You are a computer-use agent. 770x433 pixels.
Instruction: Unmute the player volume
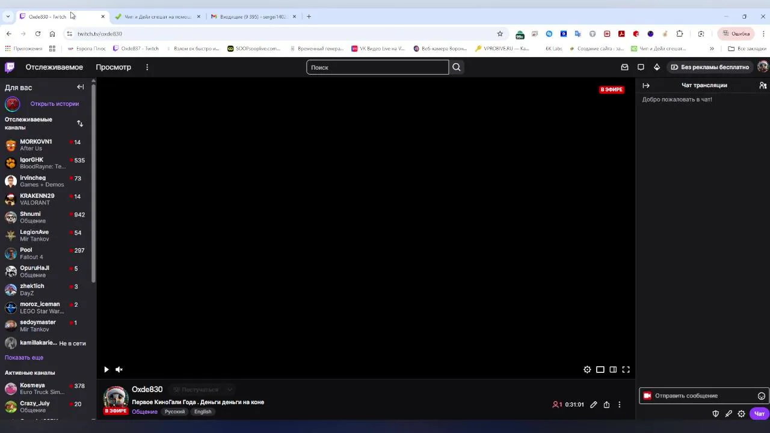(x=119, y=369)
